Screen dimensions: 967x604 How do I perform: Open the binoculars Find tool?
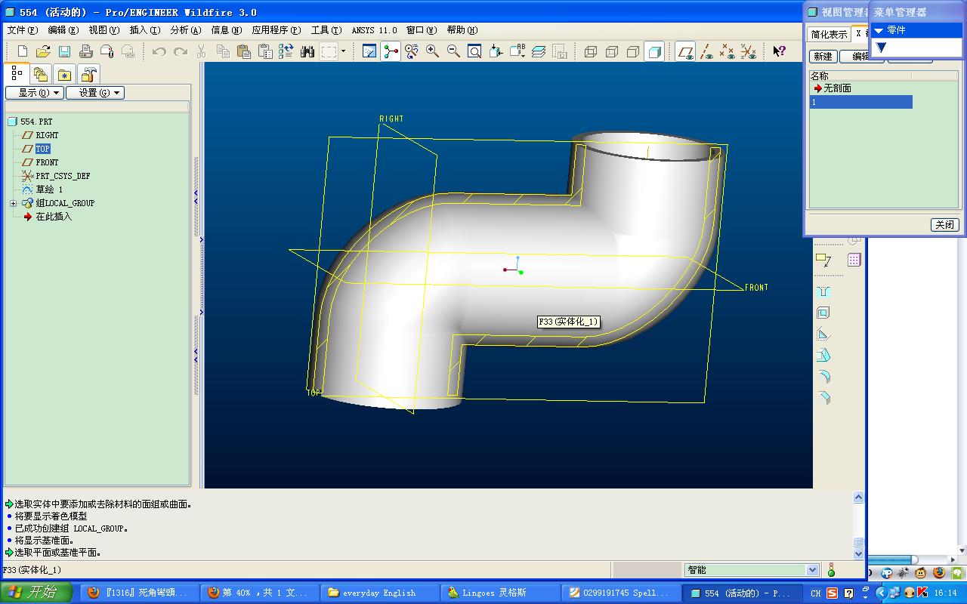coord(307,51)
